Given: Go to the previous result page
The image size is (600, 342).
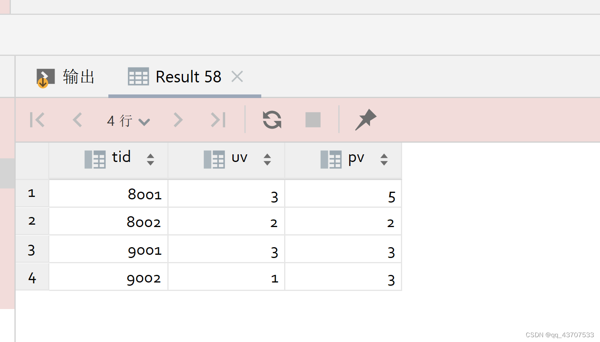Looking at the screenshot, I should point(77,119).
